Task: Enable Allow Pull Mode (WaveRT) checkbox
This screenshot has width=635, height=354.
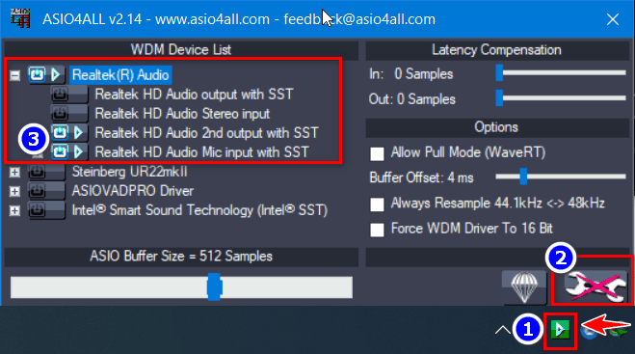Action: [x=377, y=153]
